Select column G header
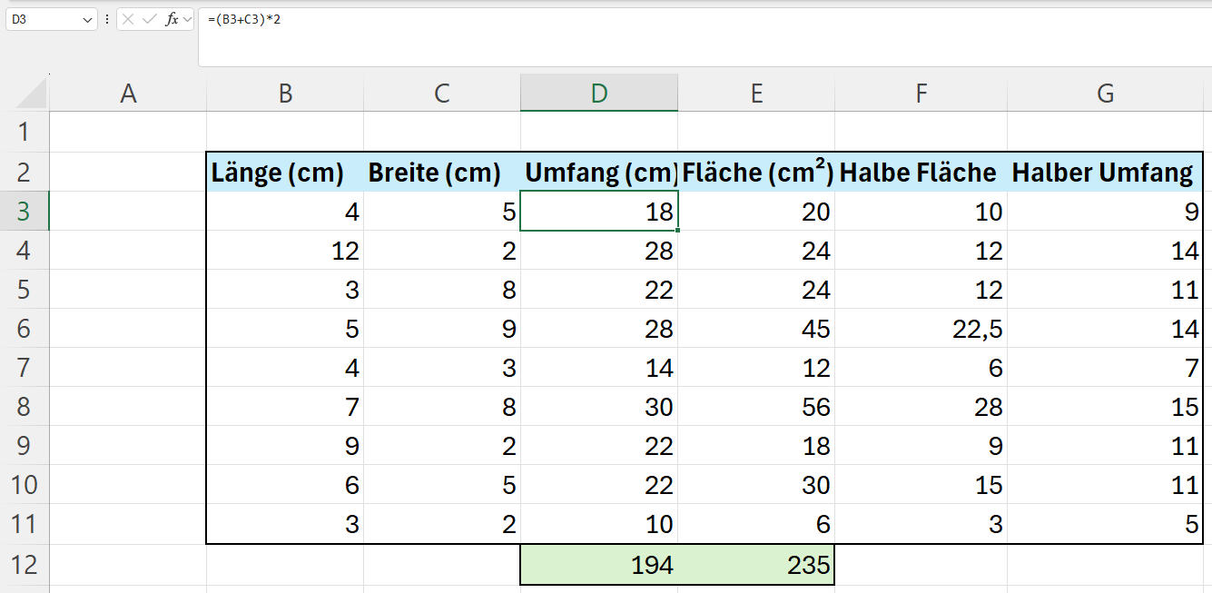 pyautogui.click(x=1105, y=94)
